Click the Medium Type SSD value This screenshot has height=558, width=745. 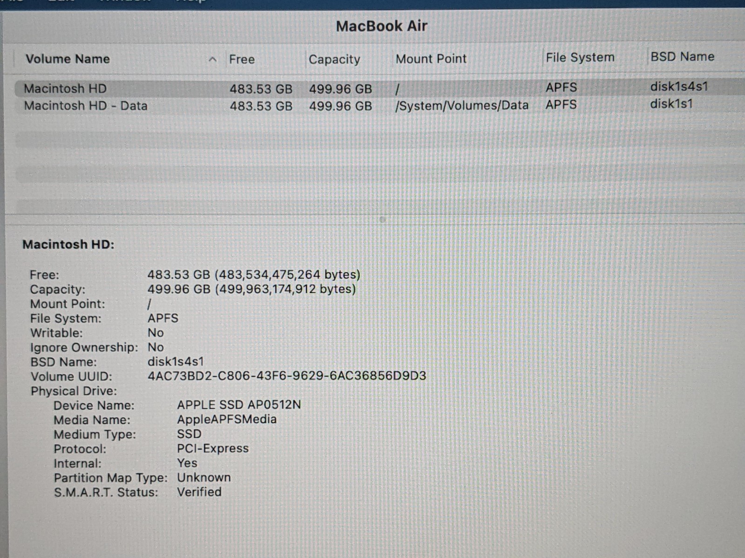(x=189, y=434)
